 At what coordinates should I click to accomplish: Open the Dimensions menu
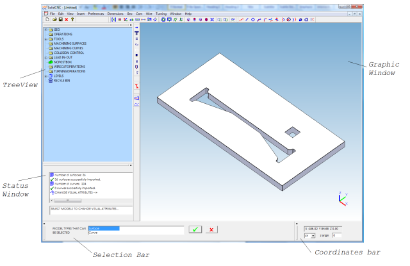click(x=117, y=13)
